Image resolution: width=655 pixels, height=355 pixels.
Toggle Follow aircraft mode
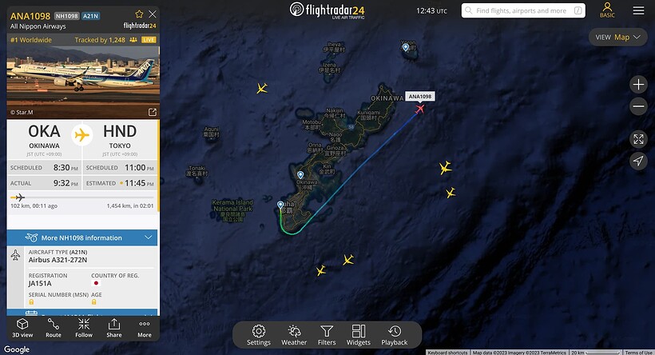(84, 328)
